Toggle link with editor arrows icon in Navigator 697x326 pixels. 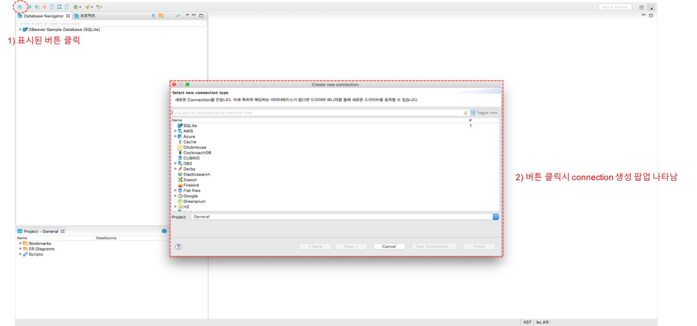coord(178,16)
